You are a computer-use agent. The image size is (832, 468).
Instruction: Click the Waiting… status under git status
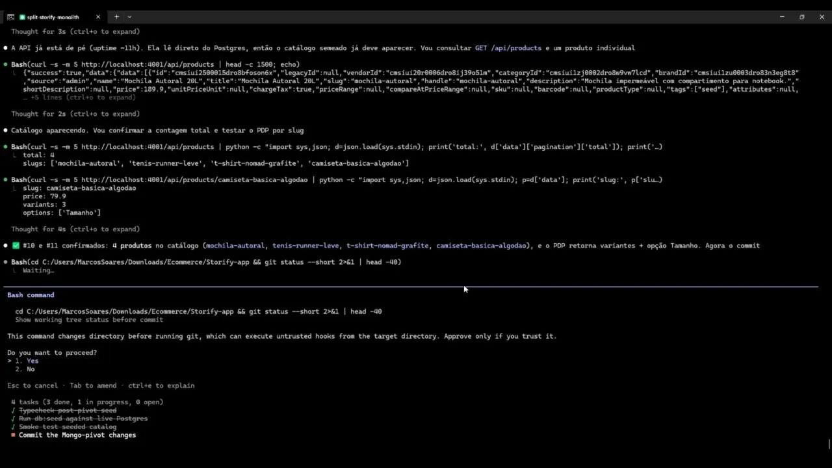[x=38, y=270]
